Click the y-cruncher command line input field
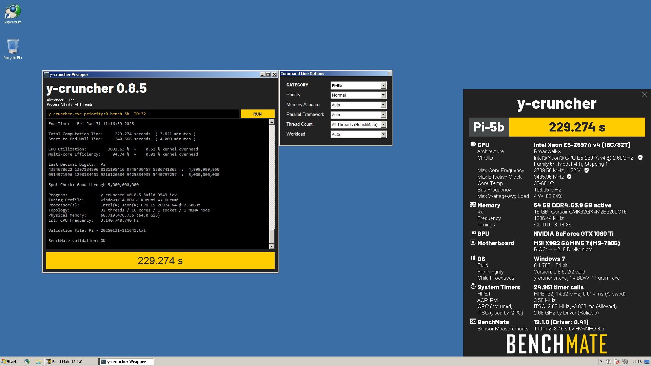 [143, 114]
